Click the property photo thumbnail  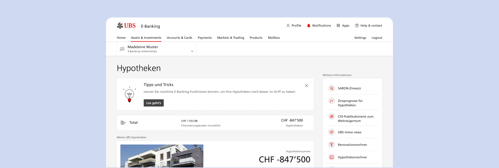162,156
